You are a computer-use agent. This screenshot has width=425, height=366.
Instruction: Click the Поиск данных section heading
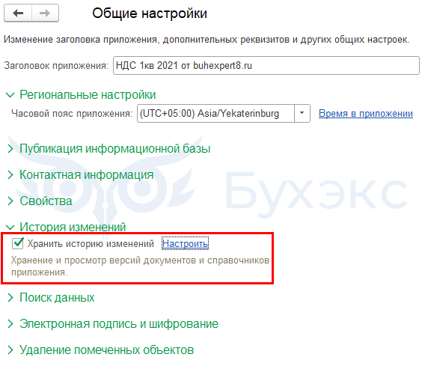(57, 298)
